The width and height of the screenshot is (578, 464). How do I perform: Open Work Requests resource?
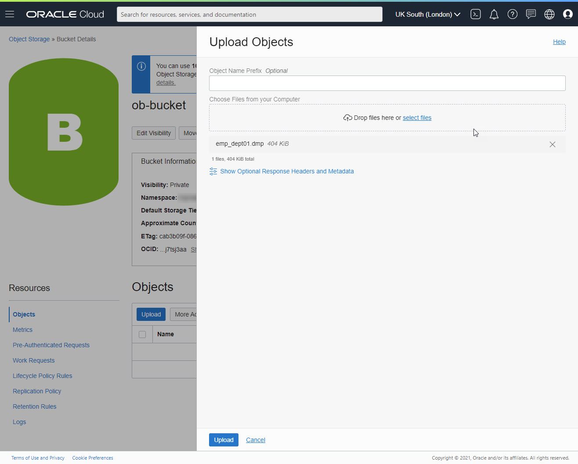click(34, 360)
